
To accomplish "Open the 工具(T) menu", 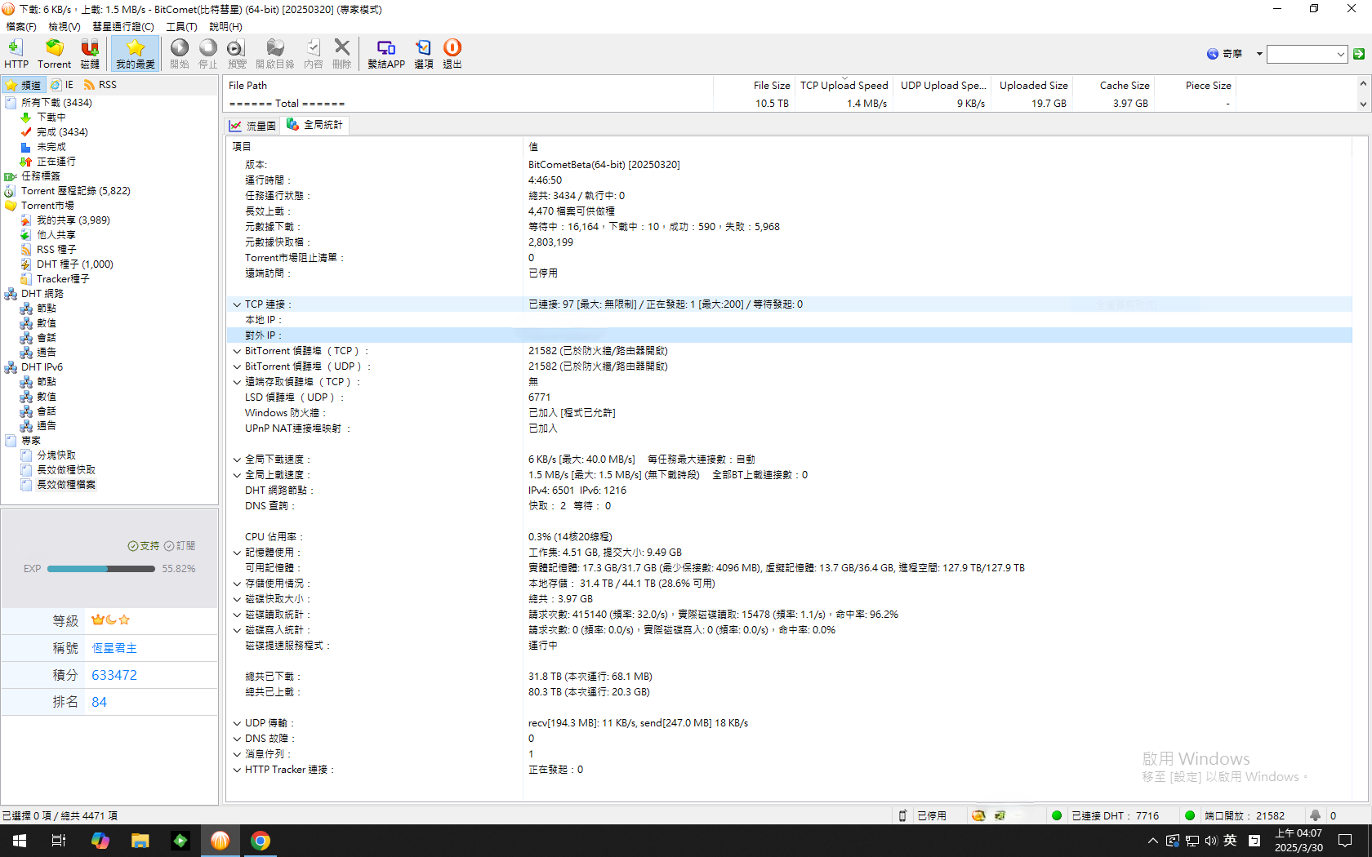I will coord(181,26).
